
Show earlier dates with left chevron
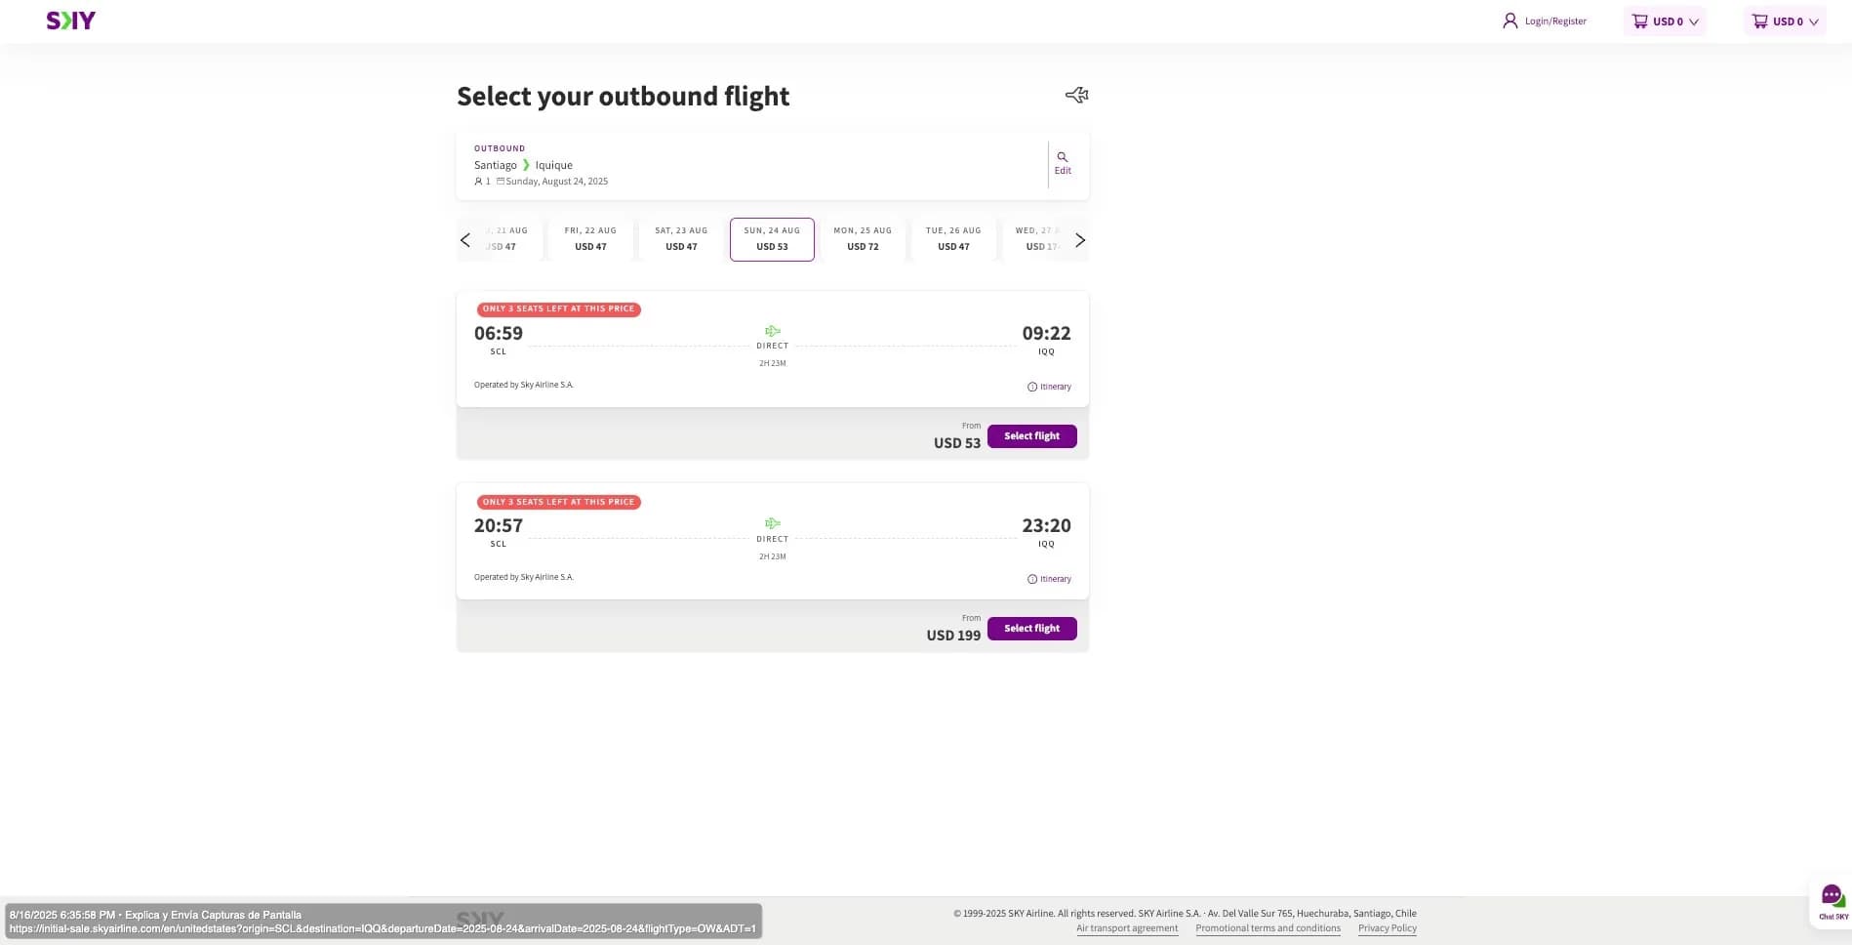tap(465, 240)
